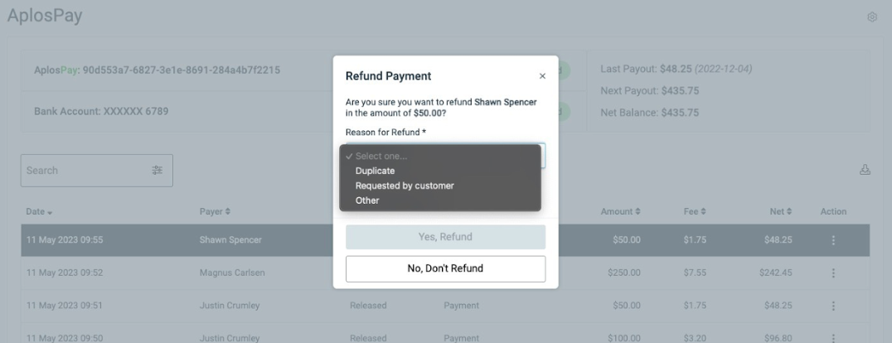Sort the table by Amount column
The image size is (892, 343).
[620, 211]
